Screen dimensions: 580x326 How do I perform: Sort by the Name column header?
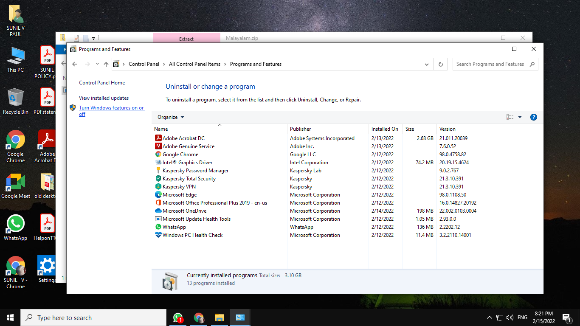(220, 129)
